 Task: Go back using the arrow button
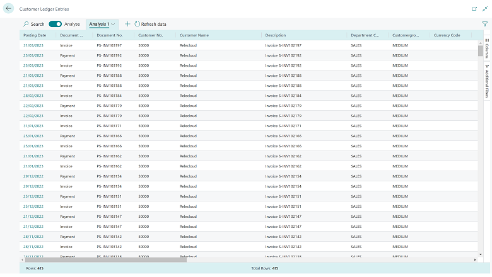click(8, 8)
